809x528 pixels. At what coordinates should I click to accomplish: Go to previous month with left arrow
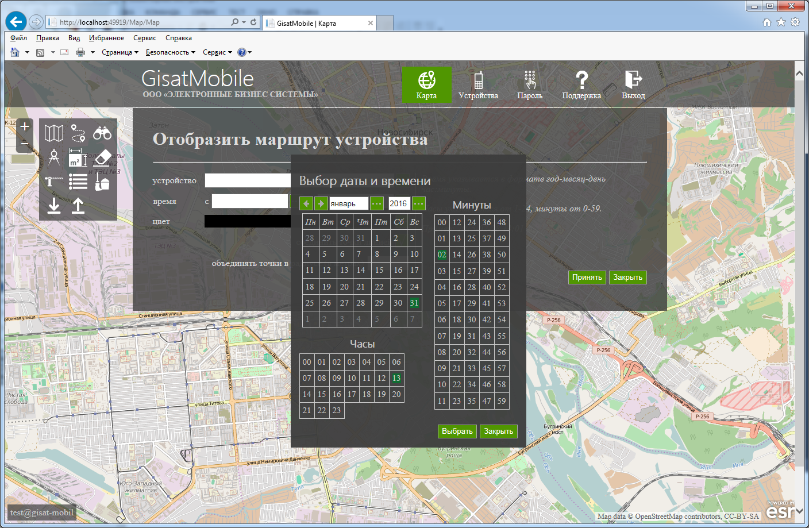tap(306, 203)
